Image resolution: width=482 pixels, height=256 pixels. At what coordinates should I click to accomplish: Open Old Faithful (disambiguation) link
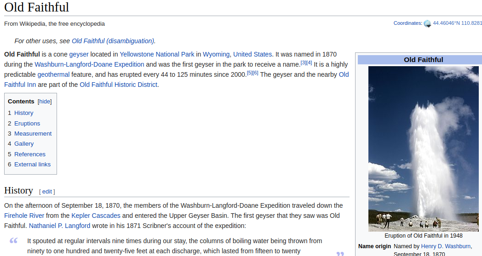coord(113,41)
